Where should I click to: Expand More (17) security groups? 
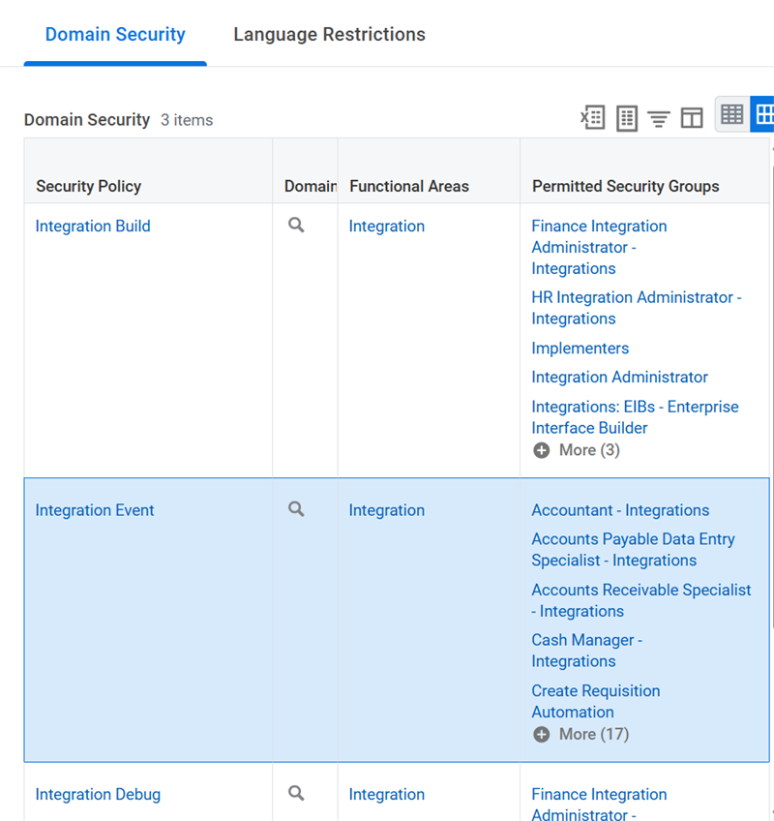(x=580, y=734)
